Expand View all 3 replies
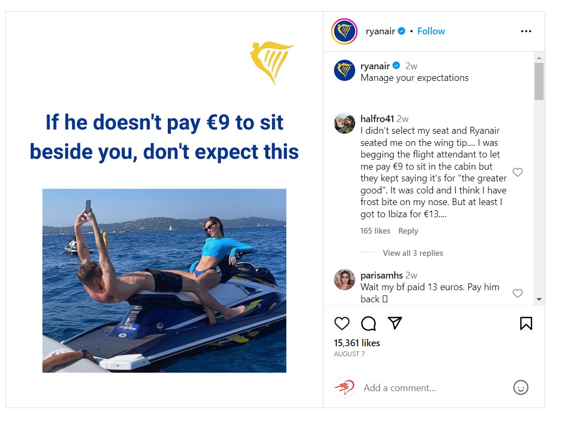This screenshot has height=435, width=577. click(x=413, y=253)
